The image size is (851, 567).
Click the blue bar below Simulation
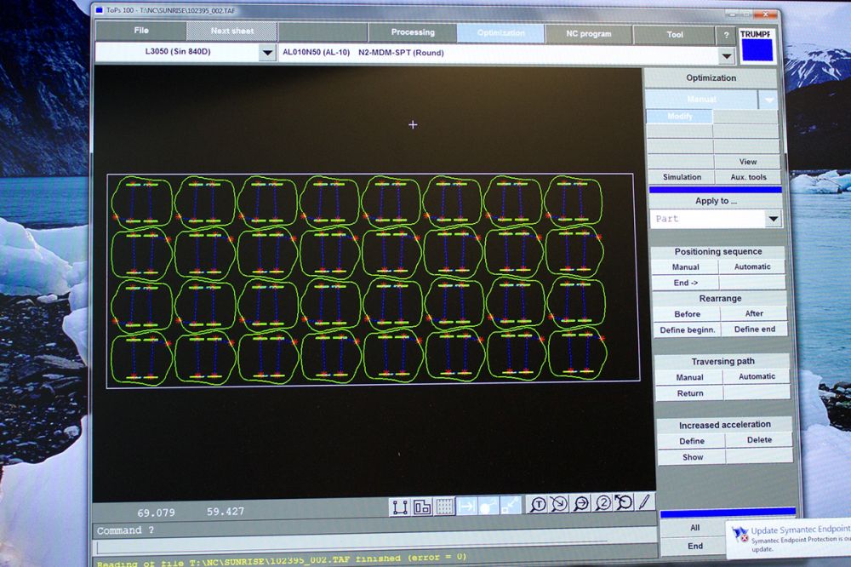(715, 190)
